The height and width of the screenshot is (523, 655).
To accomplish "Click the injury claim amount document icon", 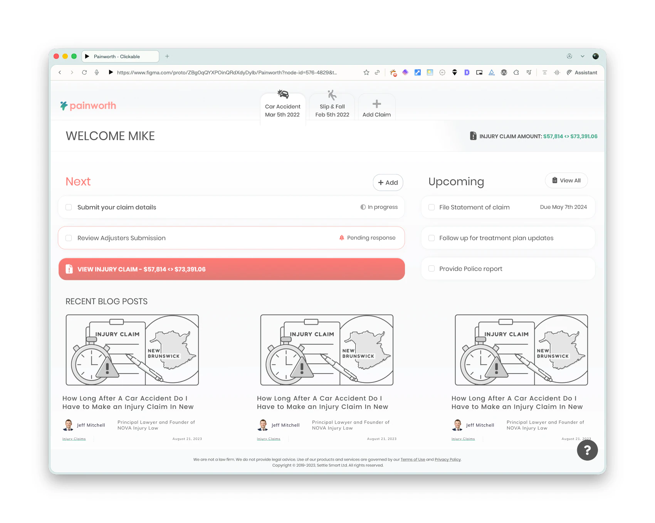I will pyautogui.click(x=473, y=136).
